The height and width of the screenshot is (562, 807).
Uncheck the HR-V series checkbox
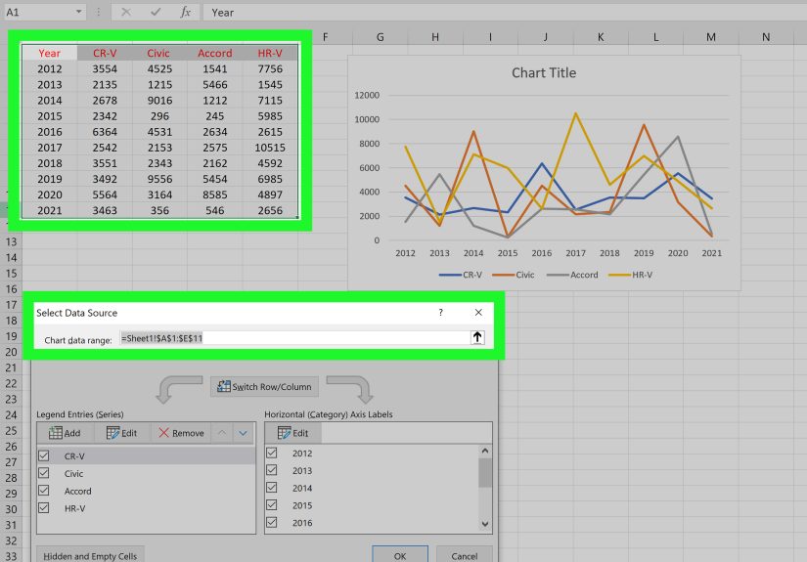[x=44, y=508]
